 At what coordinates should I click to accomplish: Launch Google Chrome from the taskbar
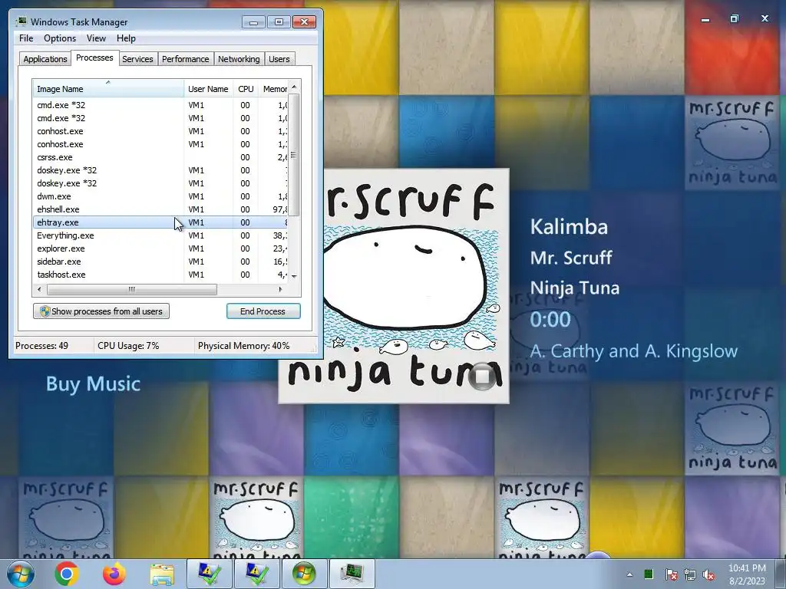[67, 574]
